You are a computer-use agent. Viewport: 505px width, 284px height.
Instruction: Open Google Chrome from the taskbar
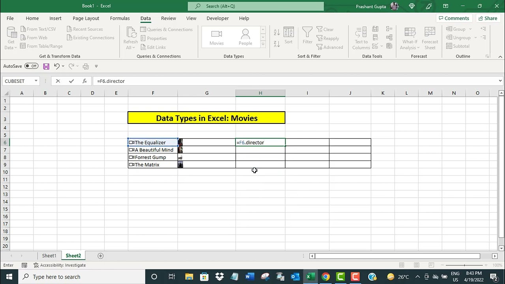point(325,277)
